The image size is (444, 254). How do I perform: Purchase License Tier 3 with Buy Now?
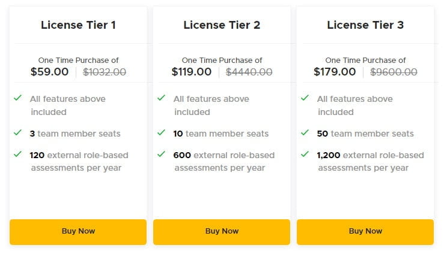pyautogui.click(x=365, y=231)
